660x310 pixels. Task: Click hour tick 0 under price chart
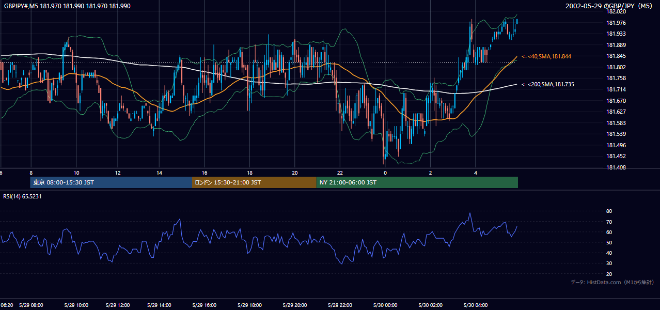[x=385, y=173]
